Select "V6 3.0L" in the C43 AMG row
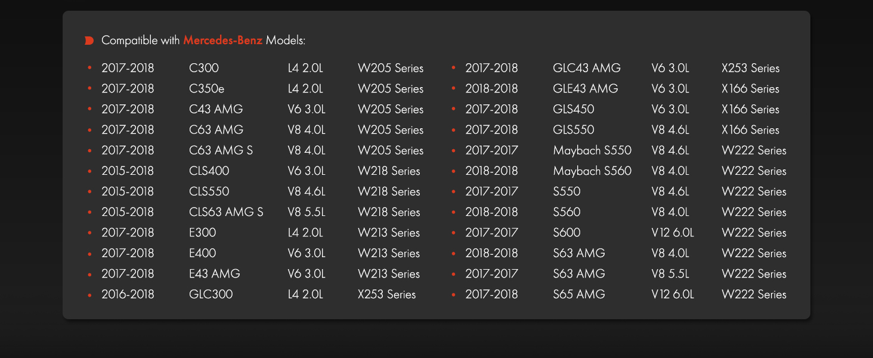 tap(307, 109)
